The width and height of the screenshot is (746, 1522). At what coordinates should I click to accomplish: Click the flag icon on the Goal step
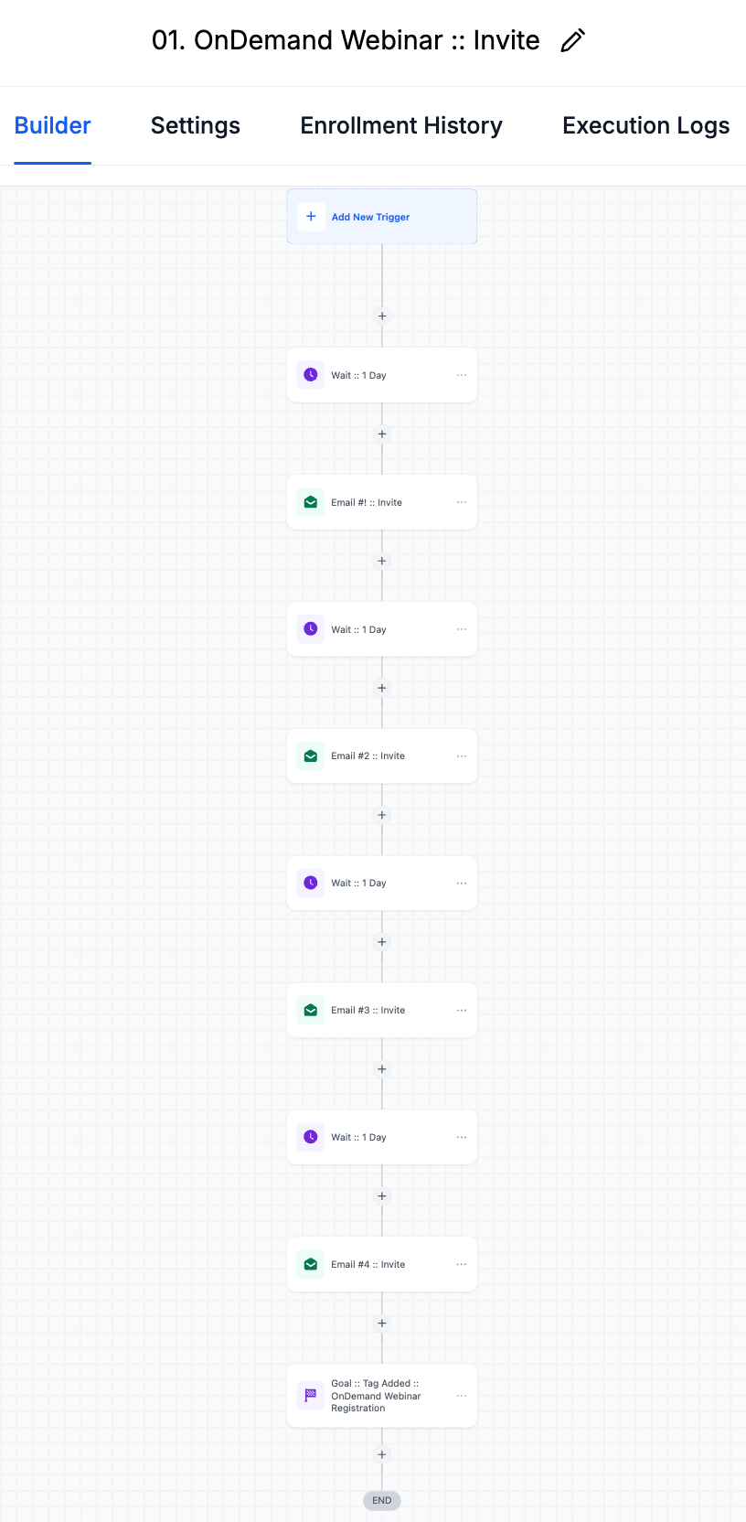(x=311, y=1396)
